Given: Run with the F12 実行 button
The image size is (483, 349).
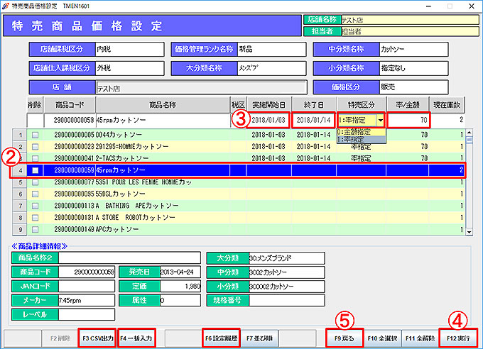Looking at the screenshot, I should point(459,336).
